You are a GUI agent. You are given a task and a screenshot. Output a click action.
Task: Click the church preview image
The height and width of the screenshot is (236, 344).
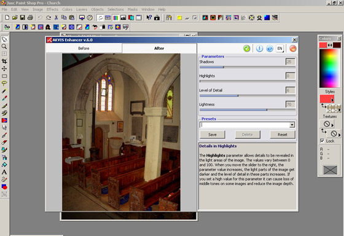(x=121, y=132)
